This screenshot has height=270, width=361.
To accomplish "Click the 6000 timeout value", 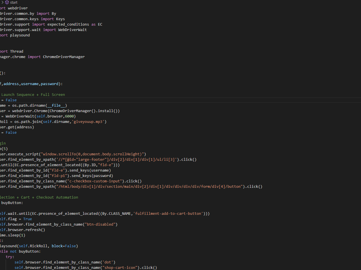I will [x=70, y=116].
